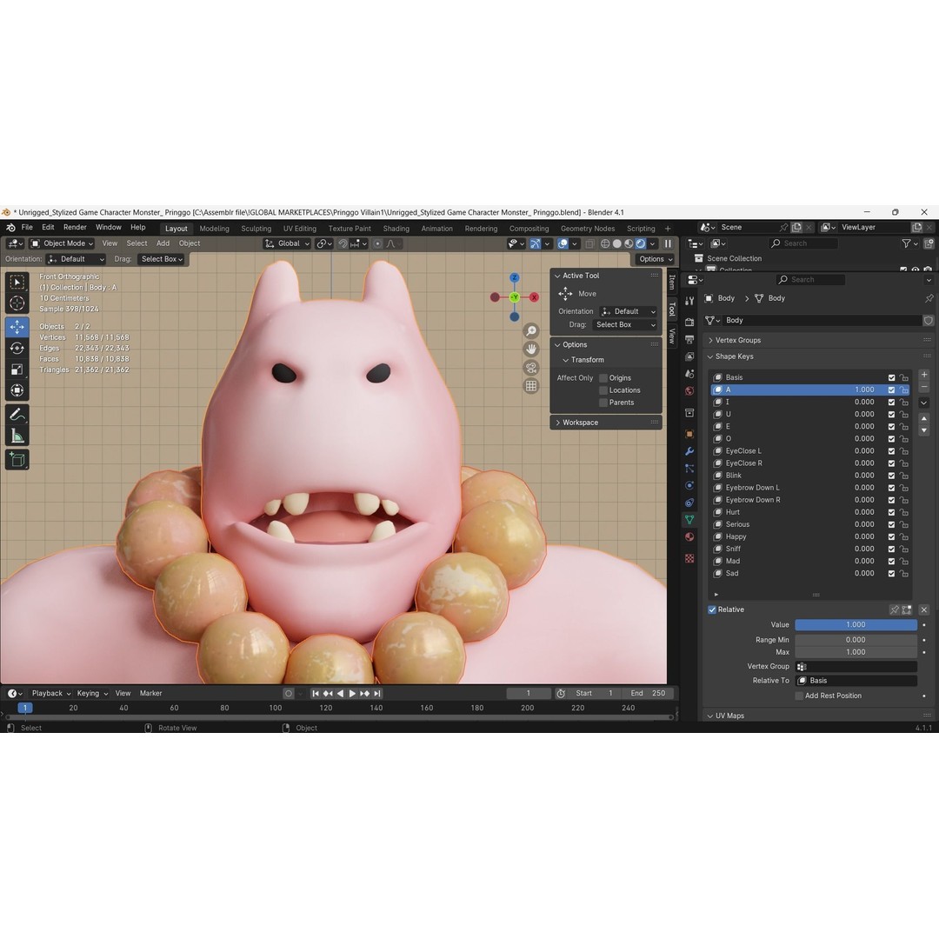Open the View Layer properties tab

point(689,356)
